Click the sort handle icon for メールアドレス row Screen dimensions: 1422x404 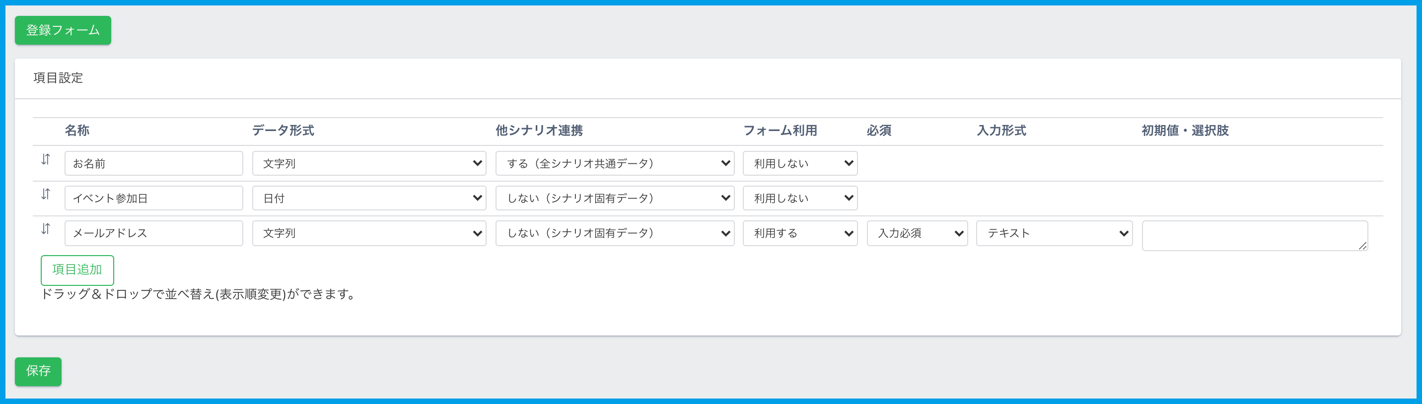pos(46,229)
